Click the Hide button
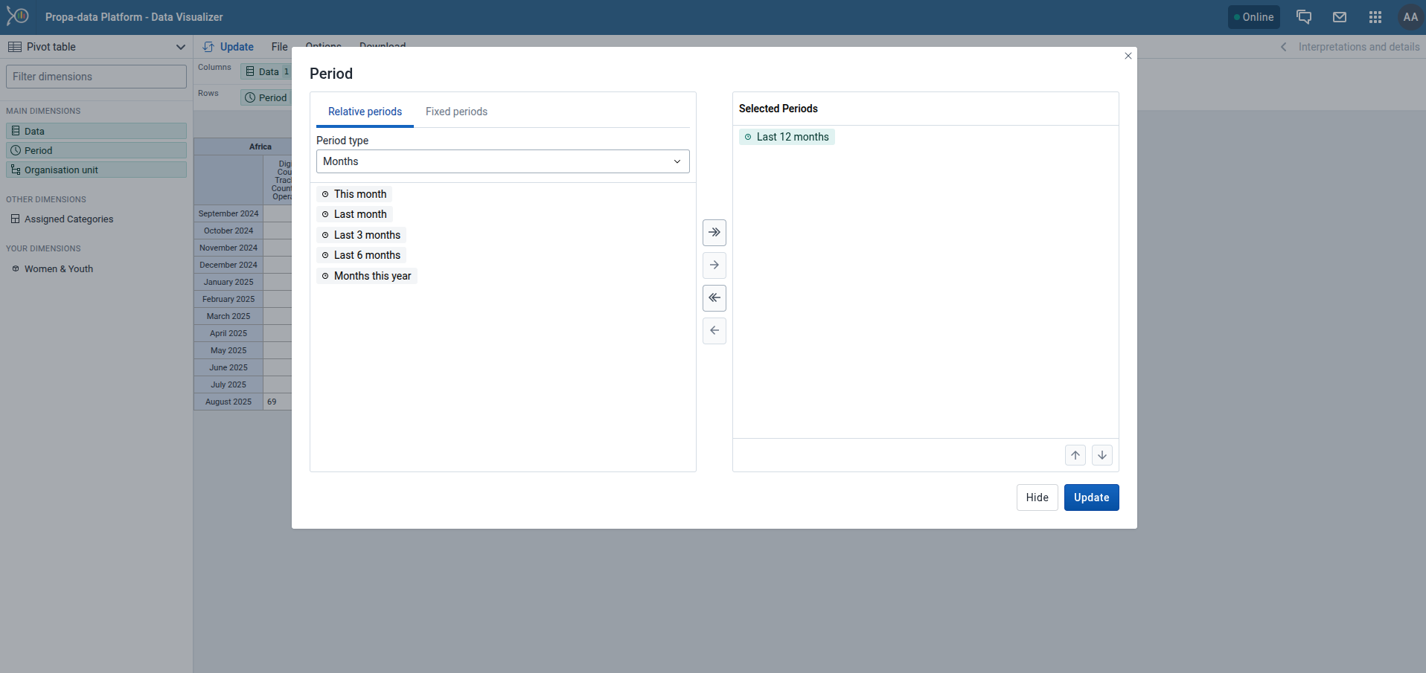Image resolution: width=1426 pixels, height=673 pixels. click(x=1037, y=497)
